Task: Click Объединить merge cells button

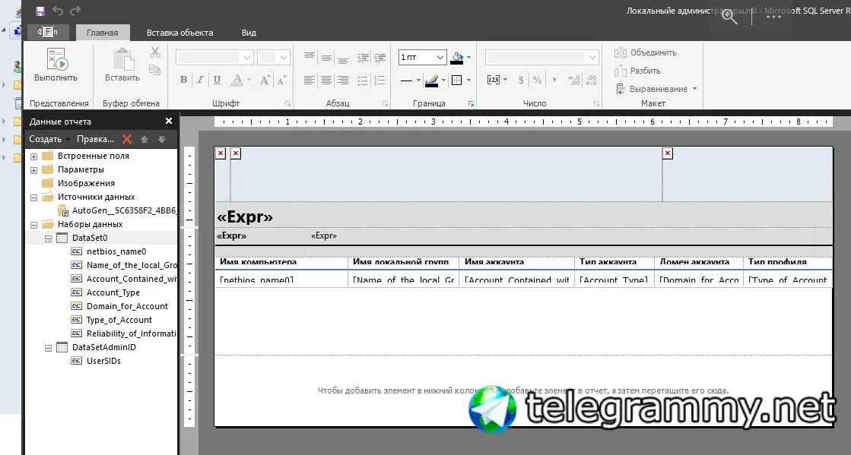Action: [x=646, y=52]
